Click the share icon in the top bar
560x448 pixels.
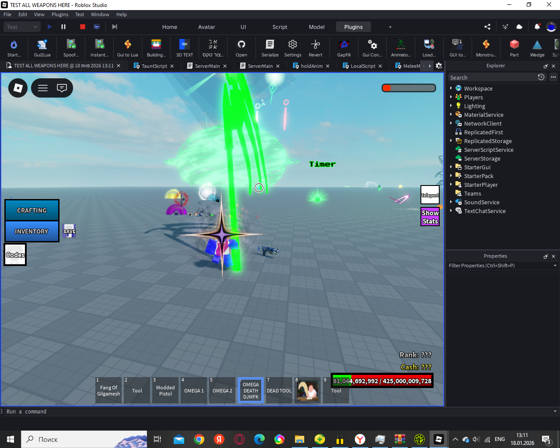(487, 27)
